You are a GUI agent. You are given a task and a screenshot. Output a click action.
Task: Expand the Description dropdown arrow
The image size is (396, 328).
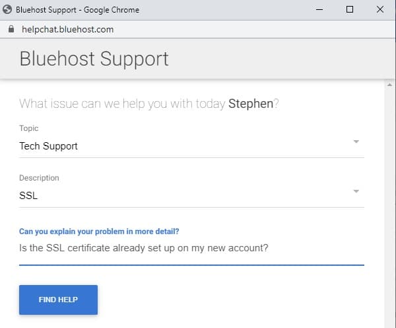point(356,191)
